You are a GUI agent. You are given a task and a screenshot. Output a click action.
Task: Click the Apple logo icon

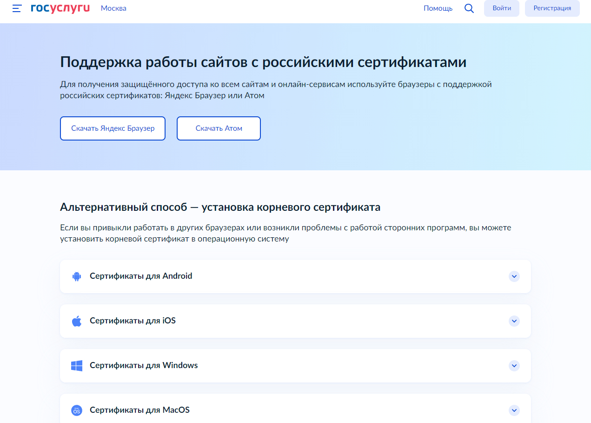click(x=77, y=321)
